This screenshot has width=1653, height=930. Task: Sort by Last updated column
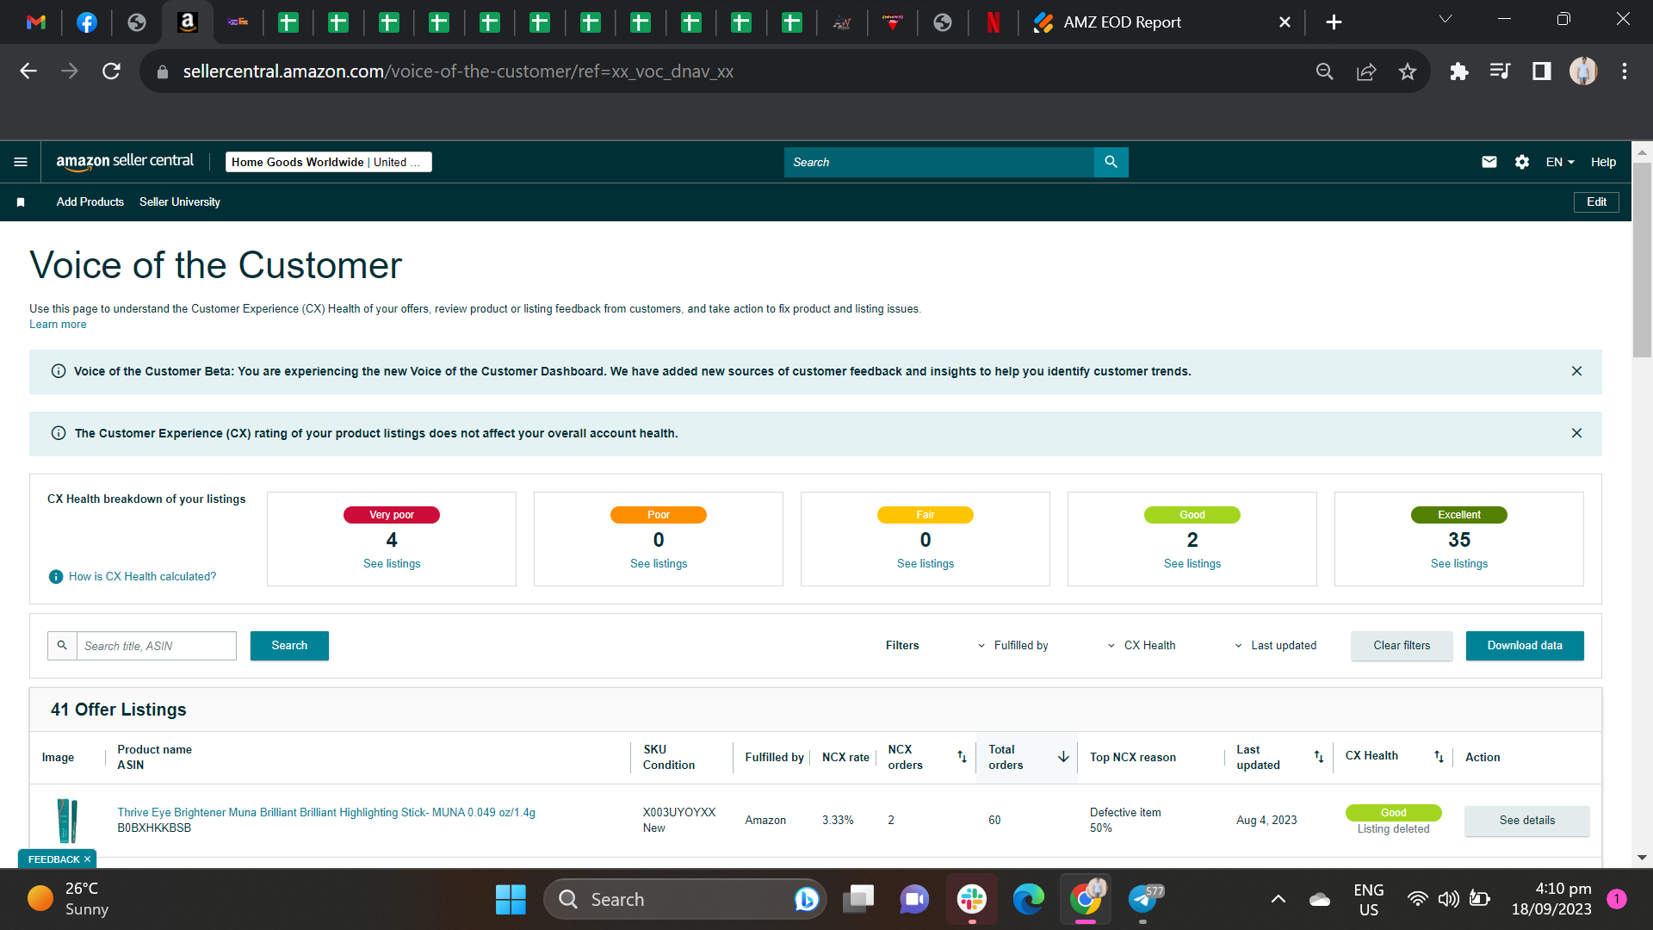pyautogui.click(x=1318, y=757)
